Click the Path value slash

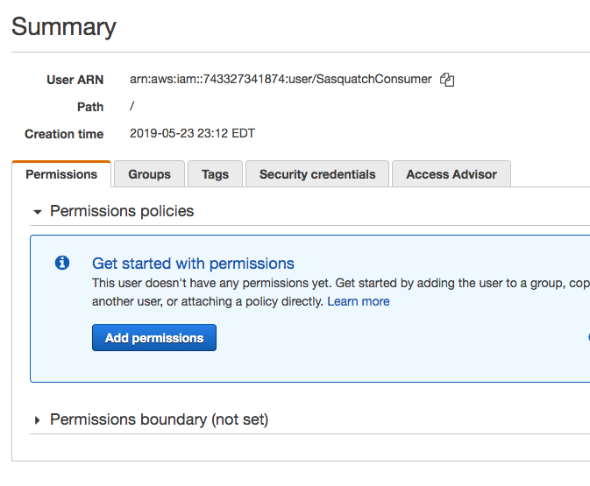(132, 106)
